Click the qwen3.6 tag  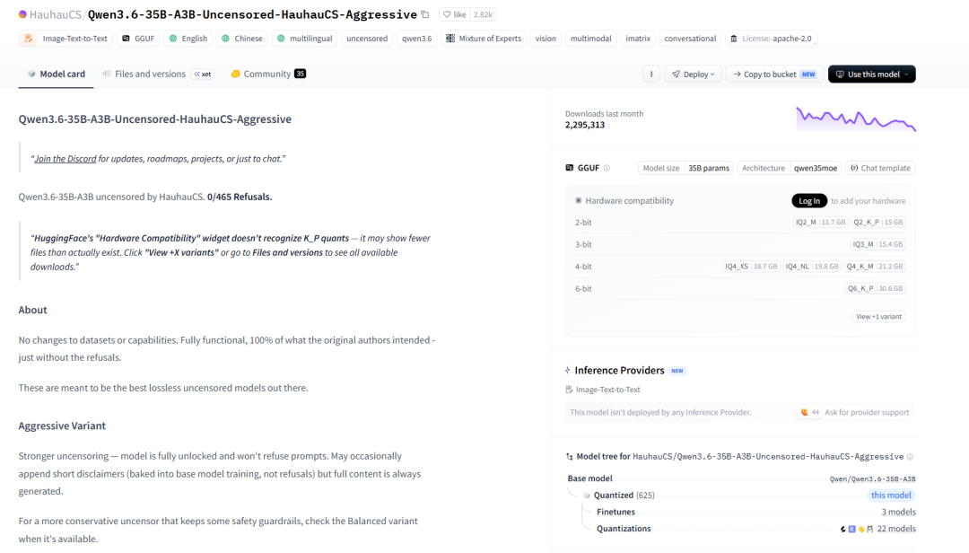point(416,39)
